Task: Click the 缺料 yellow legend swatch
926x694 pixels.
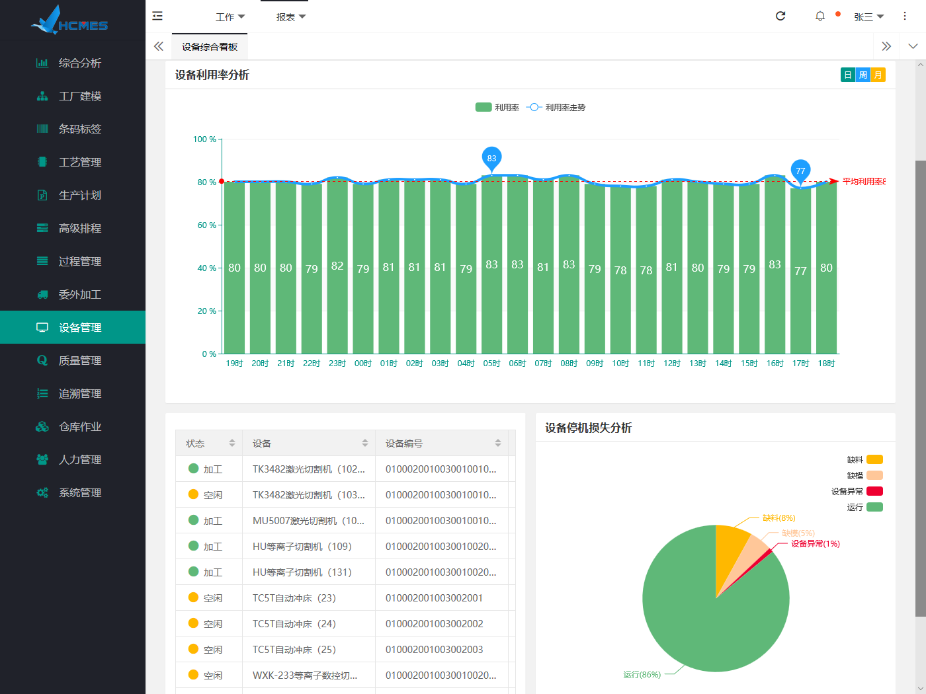Action: coord(874,459)
